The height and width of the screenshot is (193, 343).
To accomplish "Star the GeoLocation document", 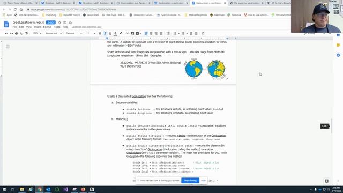I will coord(59,23).
